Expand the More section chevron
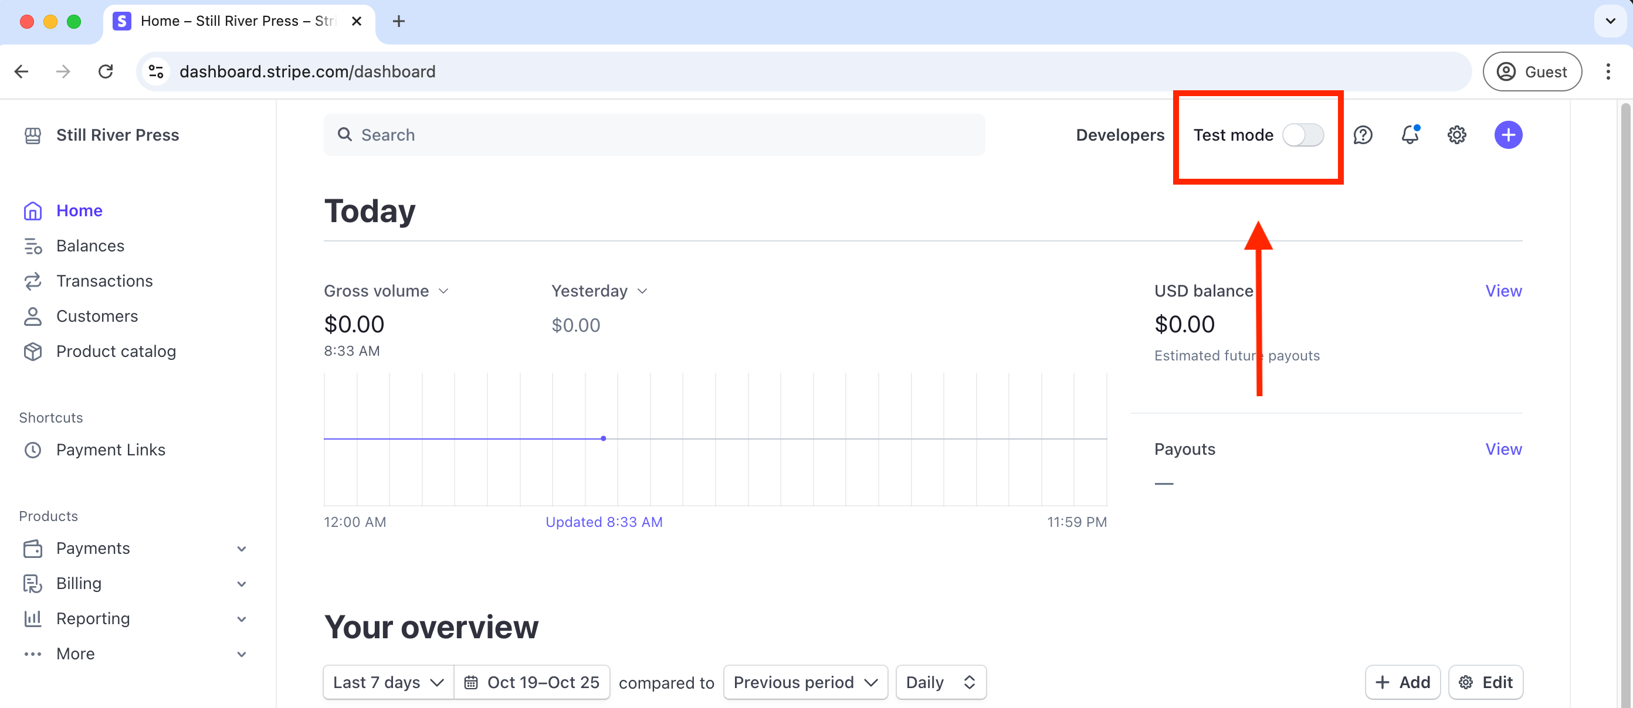 point(242,655)
